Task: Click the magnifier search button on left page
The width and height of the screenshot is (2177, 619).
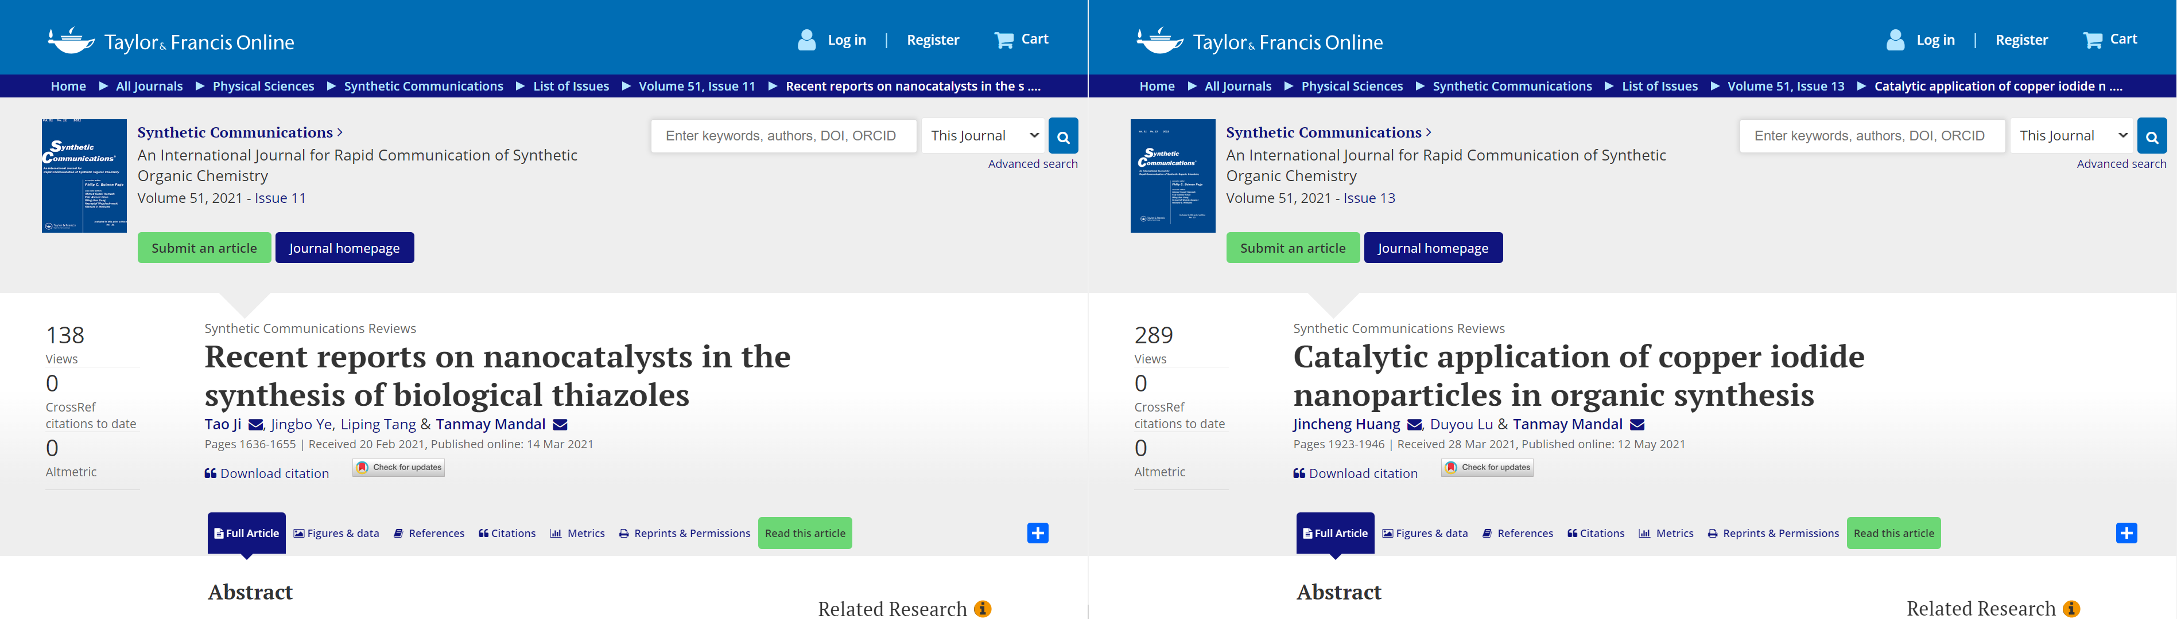Action: coord(1062,136)
